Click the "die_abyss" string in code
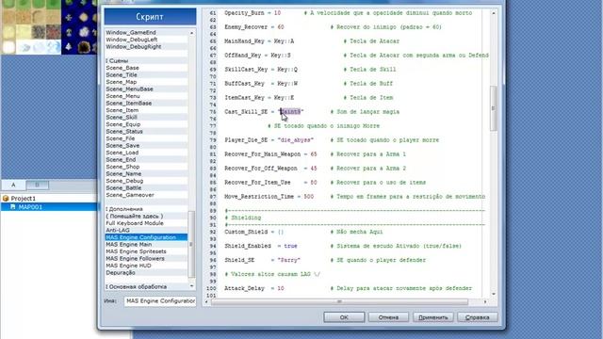Image resolution: width=603 pixels, height=339 pixels. pos(295,140)
